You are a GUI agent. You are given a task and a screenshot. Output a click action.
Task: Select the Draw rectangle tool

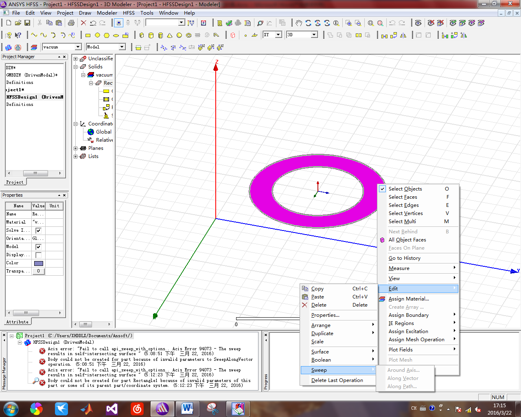(x=88, y=35)
